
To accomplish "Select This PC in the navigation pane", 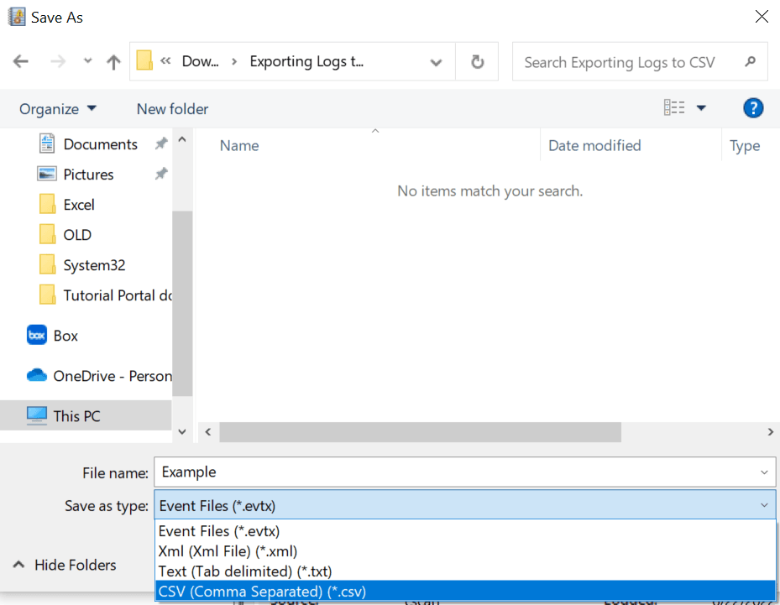I will 76,416.
